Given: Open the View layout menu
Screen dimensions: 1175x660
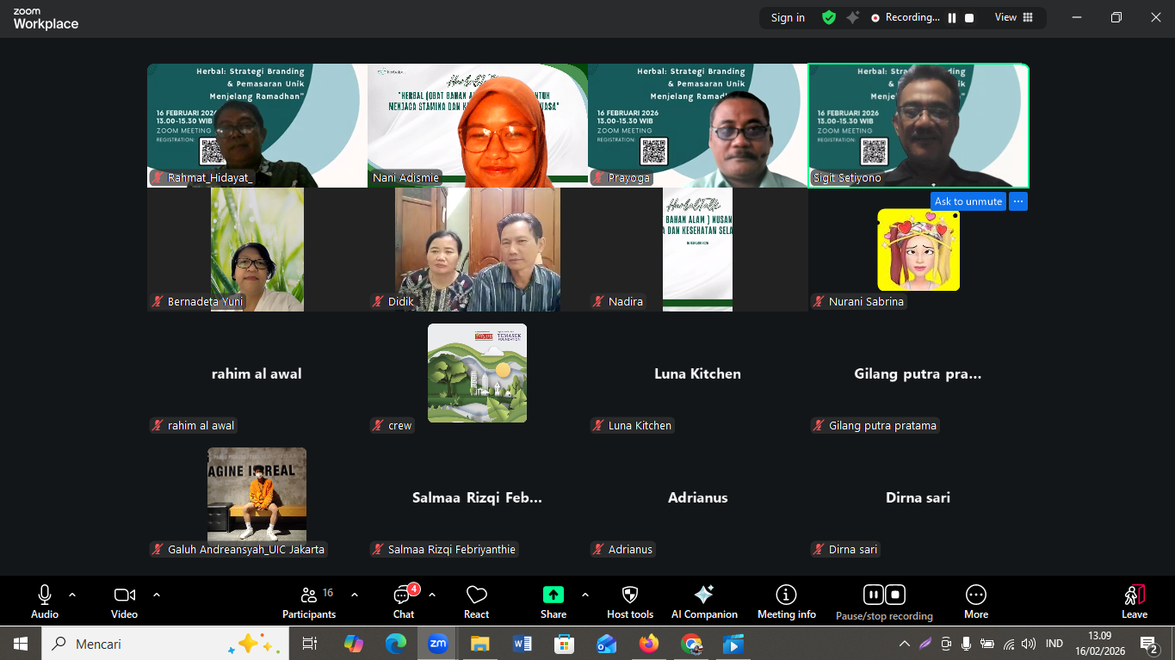Looking at the screenshot, I should (1013, 17).
